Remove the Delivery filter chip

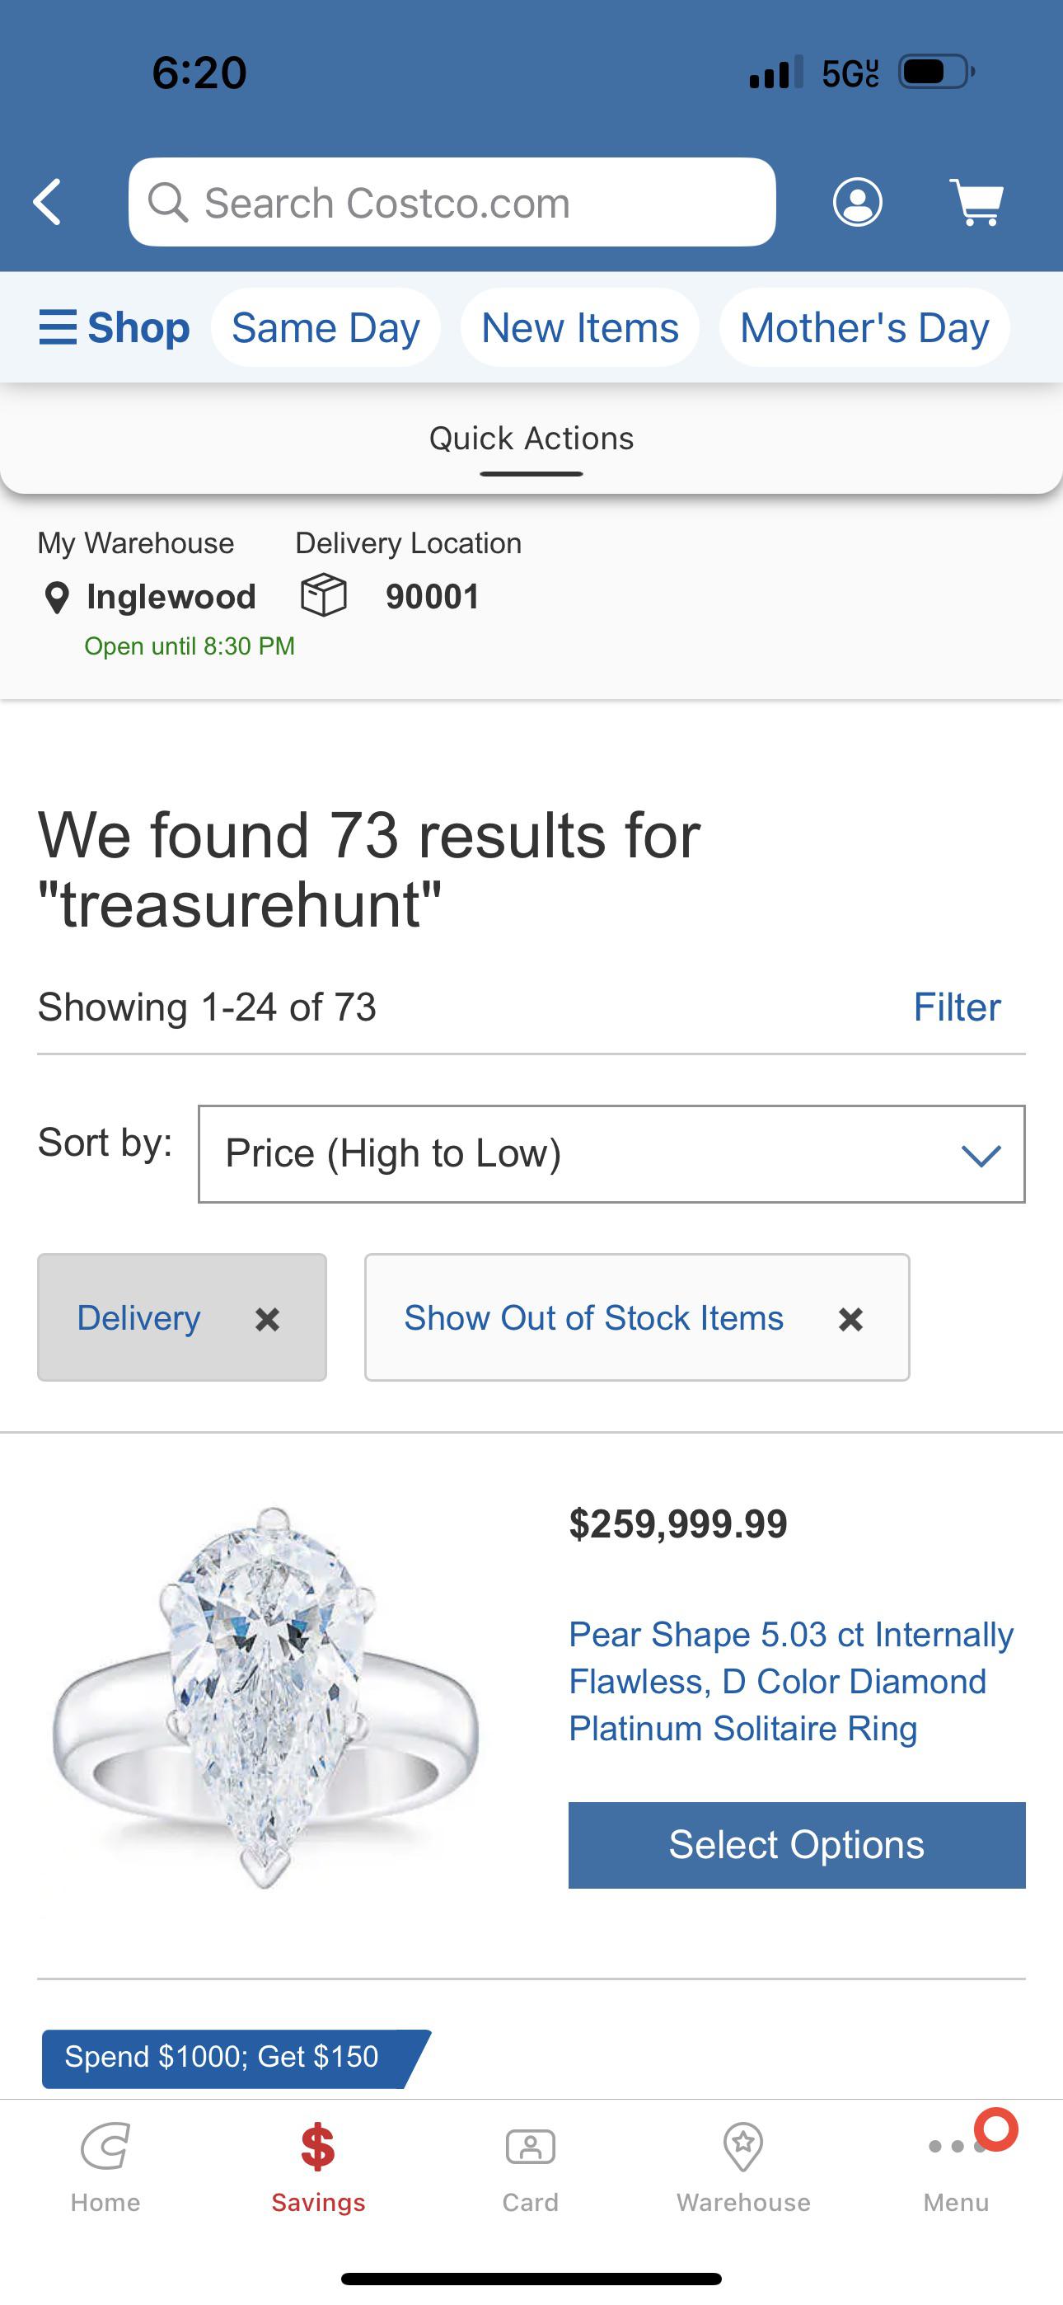click(x=267, y=1319)
